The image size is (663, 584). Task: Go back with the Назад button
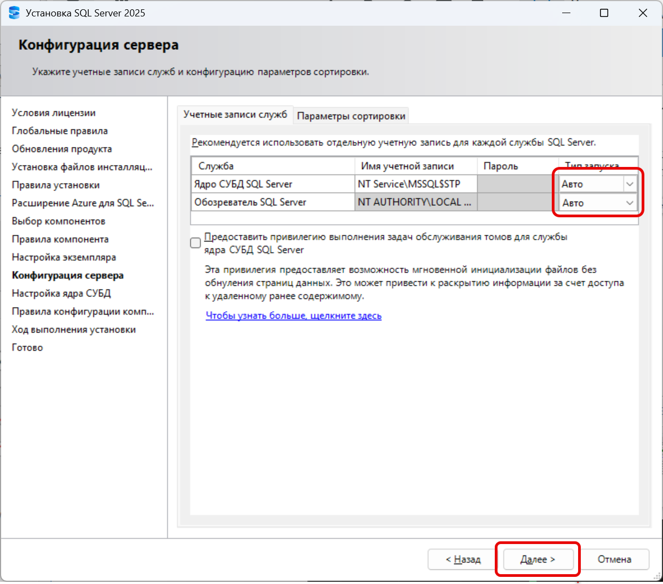(463, 559)
